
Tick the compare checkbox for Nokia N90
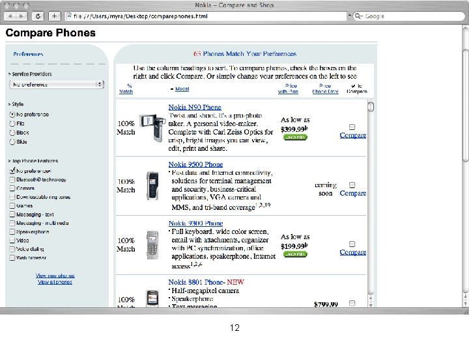tap(352, 127)
